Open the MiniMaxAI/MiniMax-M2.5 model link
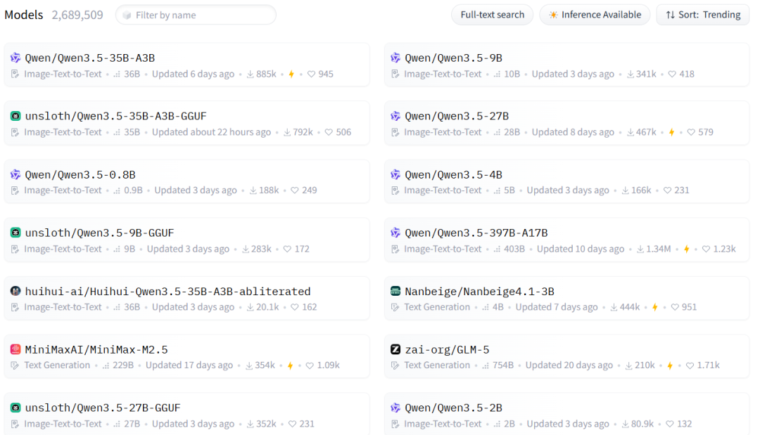 coord(96,350)
